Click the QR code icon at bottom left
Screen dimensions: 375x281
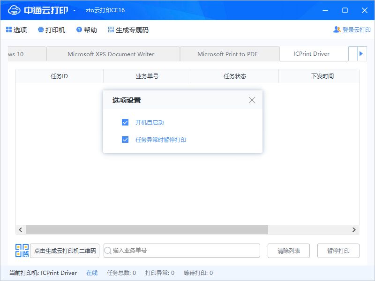tap(21, 251)
